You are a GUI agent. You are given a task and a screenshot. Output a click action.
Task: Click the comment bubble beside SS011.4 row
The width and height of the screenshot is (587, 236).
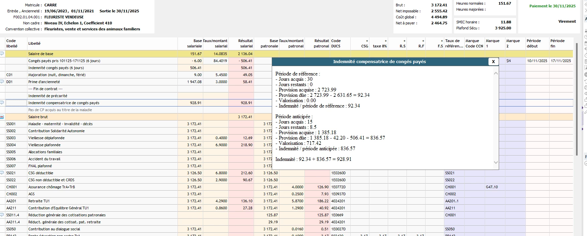(2, 215)
